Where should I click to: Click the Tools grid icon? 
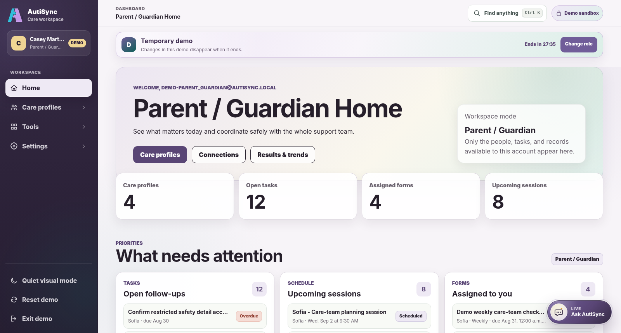(x=14, y=127)
